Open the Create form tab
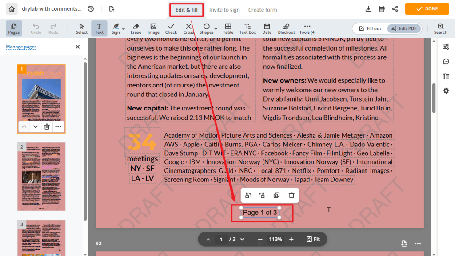 point(263,10)
